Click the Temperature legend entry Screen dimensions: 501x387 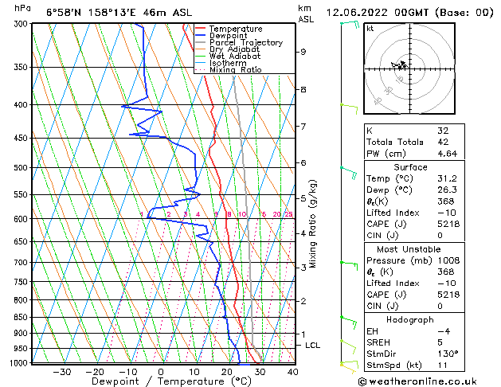pos(236,29)
